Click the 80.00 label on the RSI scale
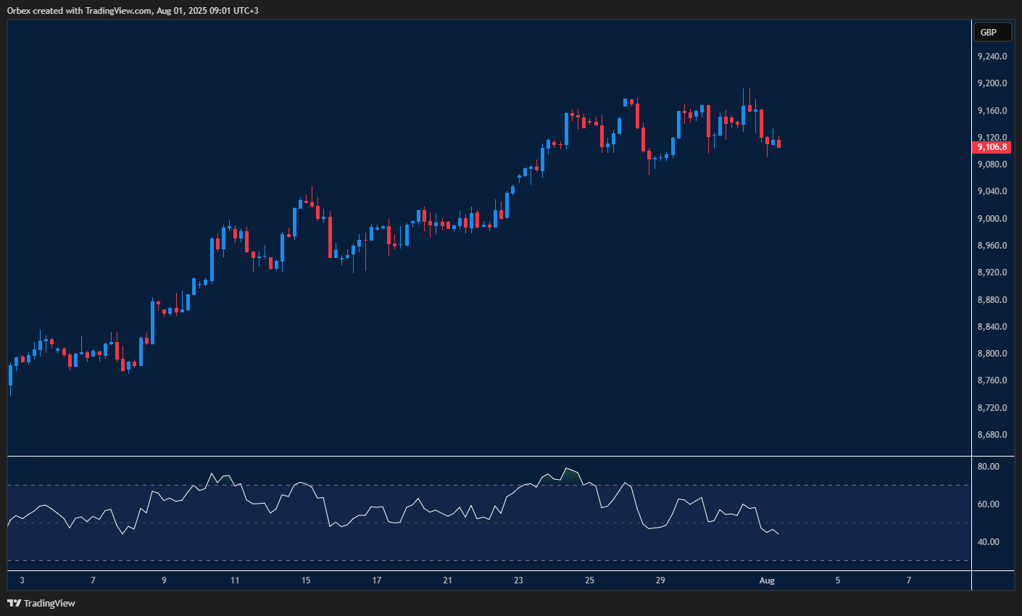The height and width of the screenshot is (616, 1022). [988, 467]
